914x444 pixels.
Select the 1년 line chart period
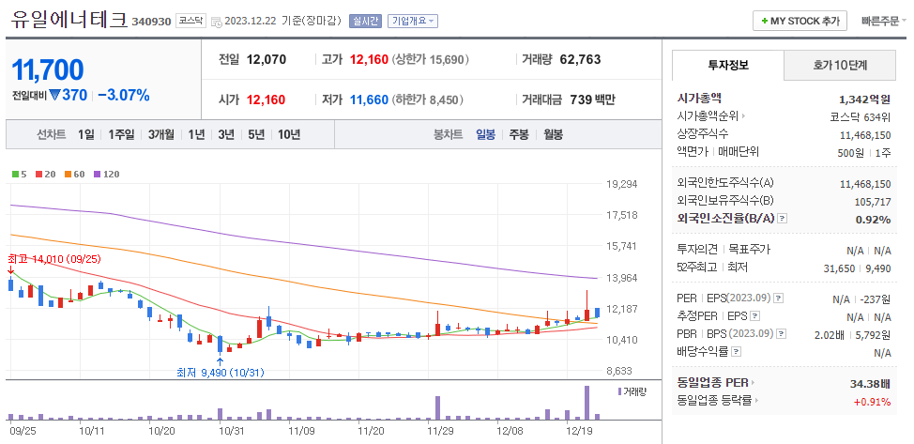196,135
